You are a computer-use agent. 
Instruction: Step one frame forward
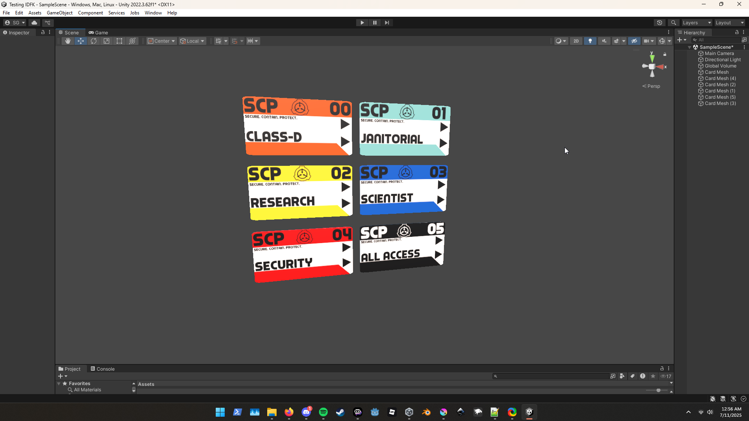(x=387, y=23)
